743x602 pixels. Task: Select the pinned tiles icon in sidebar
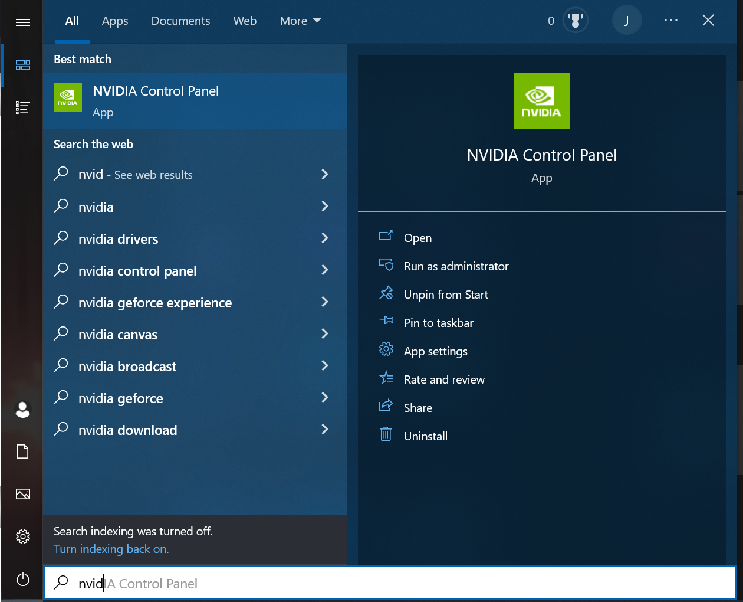[x=23, y=65]
